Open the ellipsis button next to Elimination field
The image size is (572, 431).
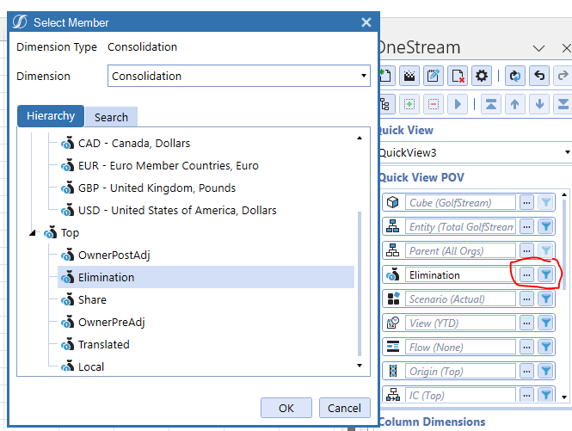coord(526,275)
